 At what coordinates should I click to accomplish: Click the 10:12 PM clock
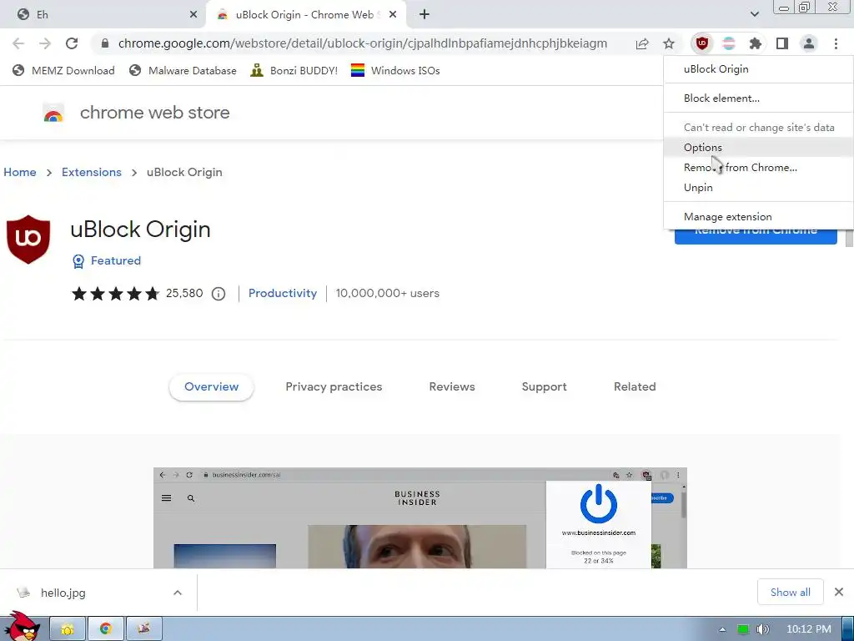point(809,629)
